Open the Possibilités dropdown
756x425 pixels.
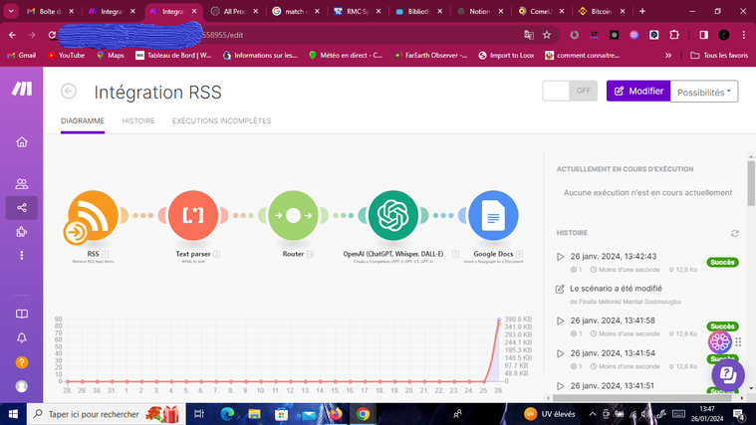704,92
